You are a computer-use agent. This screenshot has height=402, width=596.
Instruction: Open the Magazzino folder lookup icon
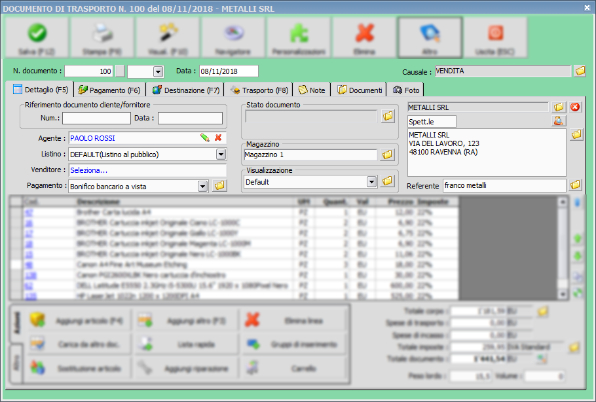(x=388, y=155)
